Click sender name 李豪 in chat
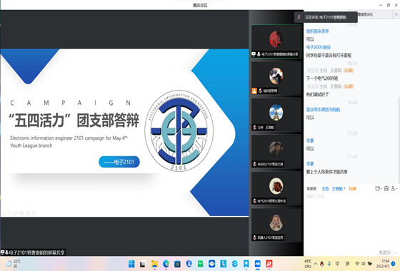This screenshot has height=271, width=400. pyautogui.click(x=310, y=140)
